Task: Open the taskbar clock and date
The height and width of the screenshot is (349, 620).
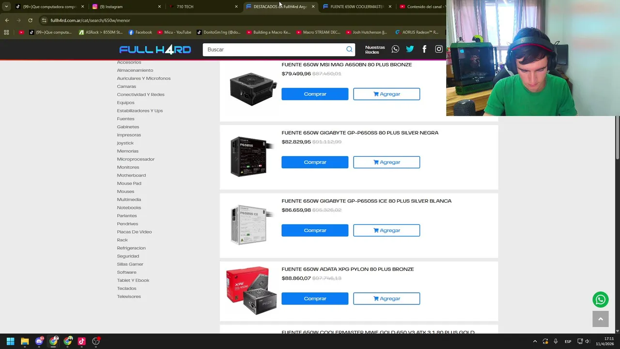Action: [605, 341]
